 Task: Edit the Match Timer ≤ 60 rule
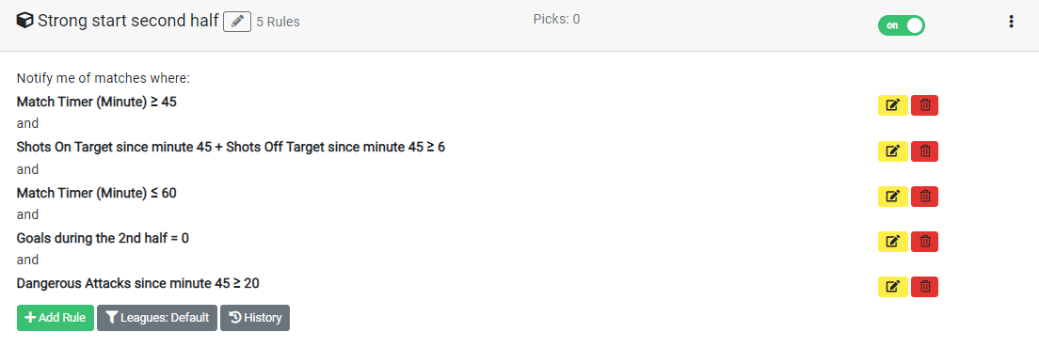click(x=892, y=197)
